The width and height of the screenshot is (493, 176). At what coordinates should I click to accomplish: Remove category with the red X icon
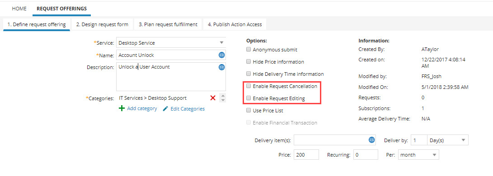point(213,98)
